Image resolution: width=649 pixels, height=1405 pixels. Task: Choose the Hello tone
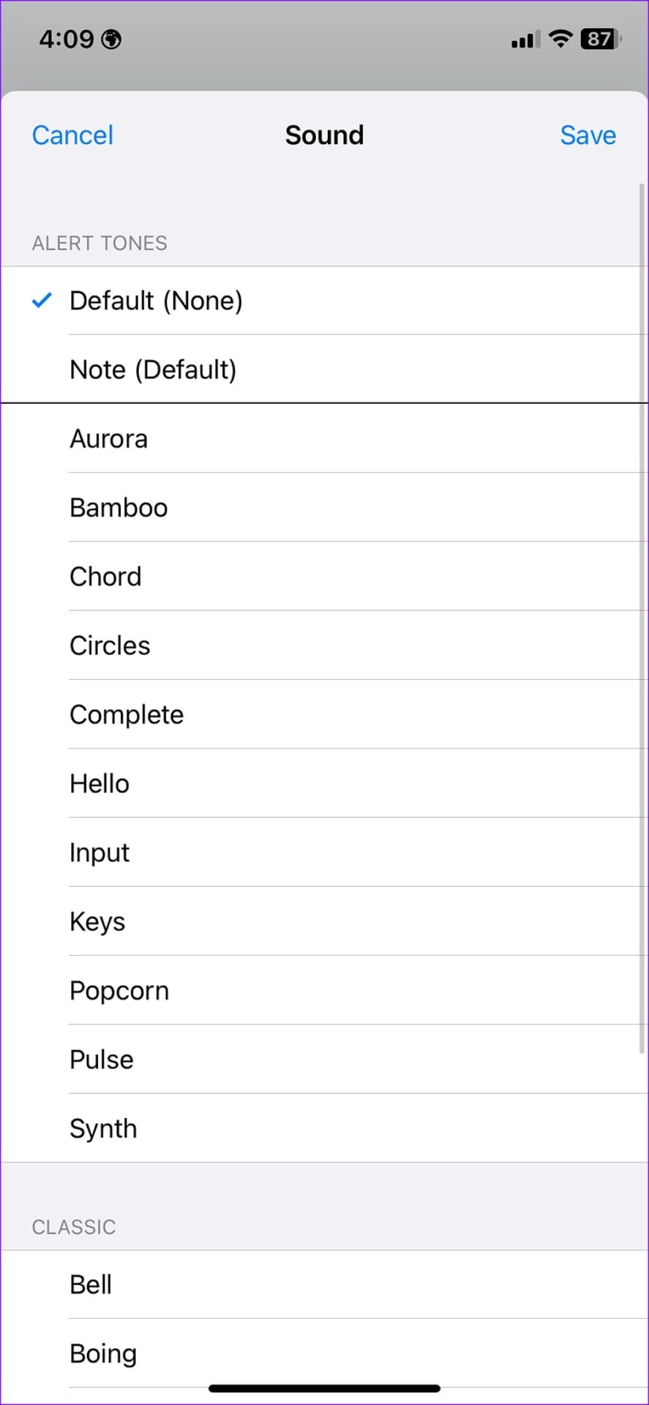324,783
